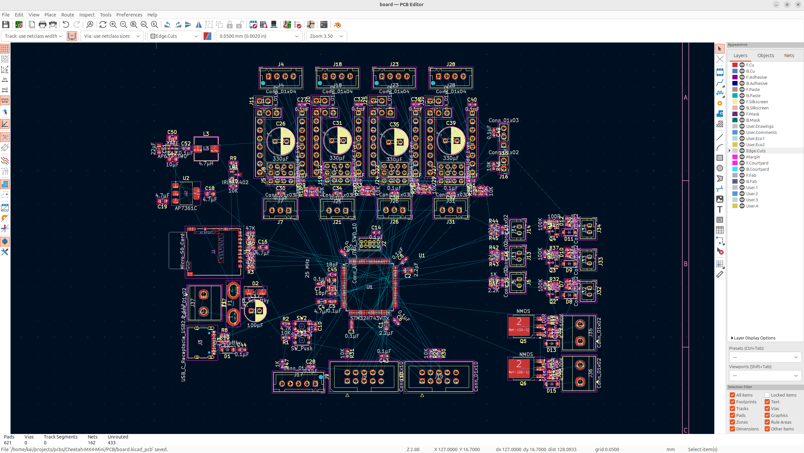Toggle millimeters units button

point(5,100)
